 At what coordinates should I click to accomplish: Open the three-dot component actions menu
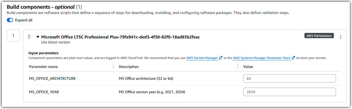(x=341, y=37)
